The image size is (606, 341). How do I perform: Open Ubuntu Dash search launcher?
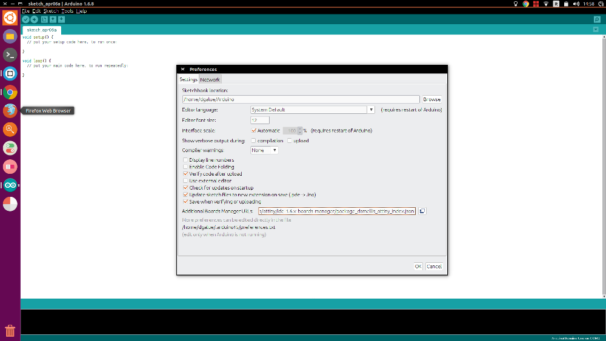point(10,18)
